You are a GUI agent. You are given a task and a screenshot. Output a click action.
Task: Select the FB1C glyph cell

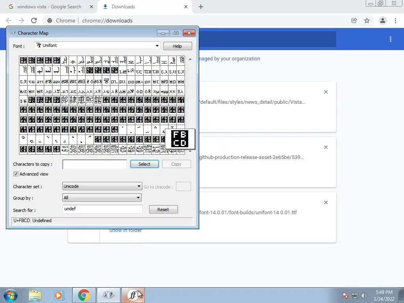pos(73,129)
